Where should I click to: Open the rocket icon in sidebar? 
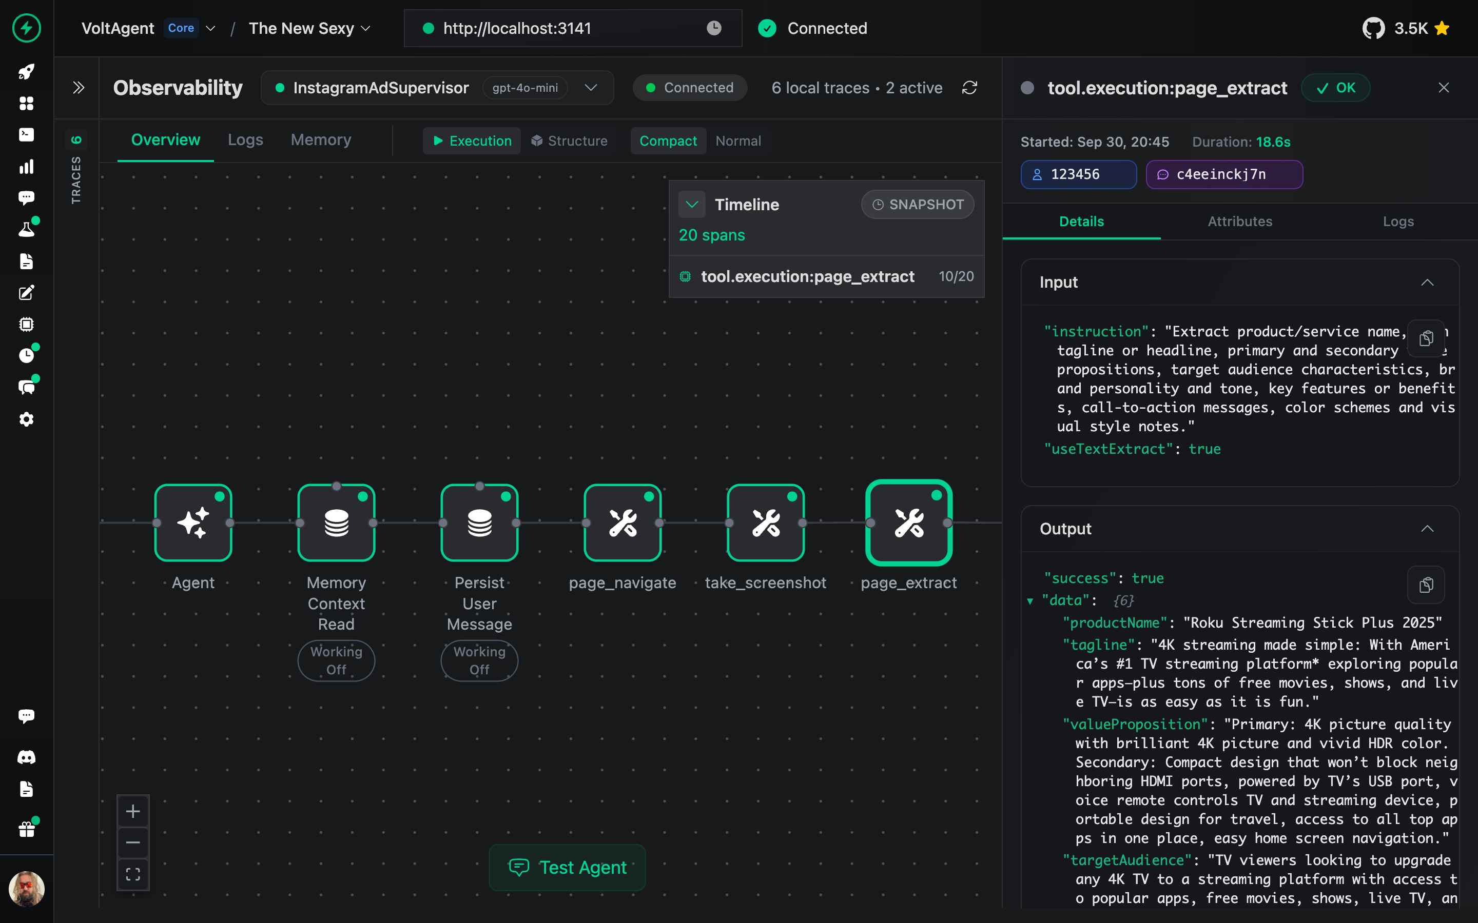pos(26,71)
